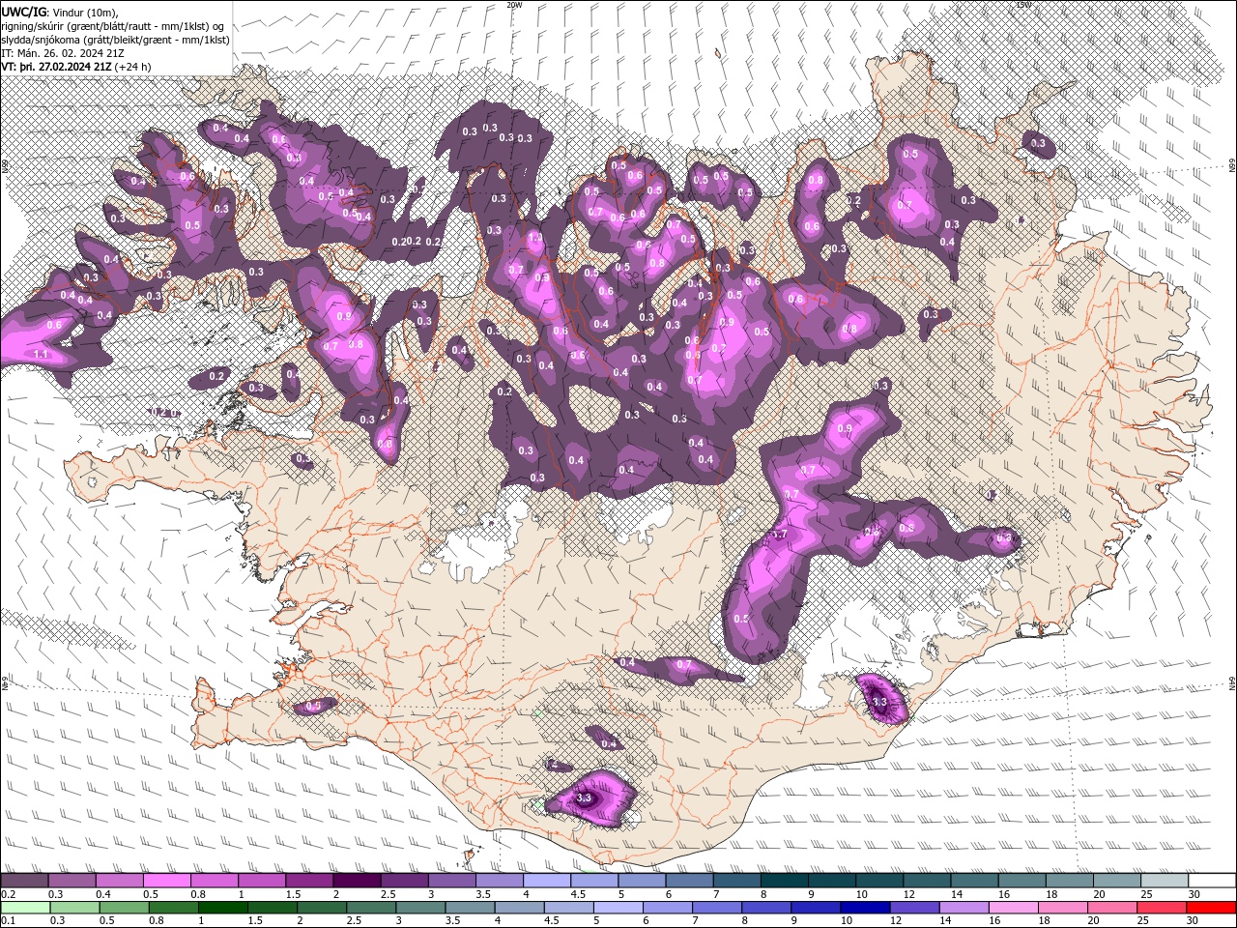The width and height of the screenshot is (1237, 928).
Task: Click the deep blue bottom-row swatch between 10 and 12
Action: (864, 908)
